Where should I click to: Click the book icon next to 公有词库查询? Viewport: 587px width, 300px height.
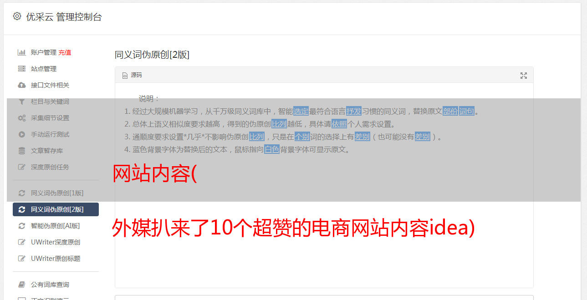point(21,285)
